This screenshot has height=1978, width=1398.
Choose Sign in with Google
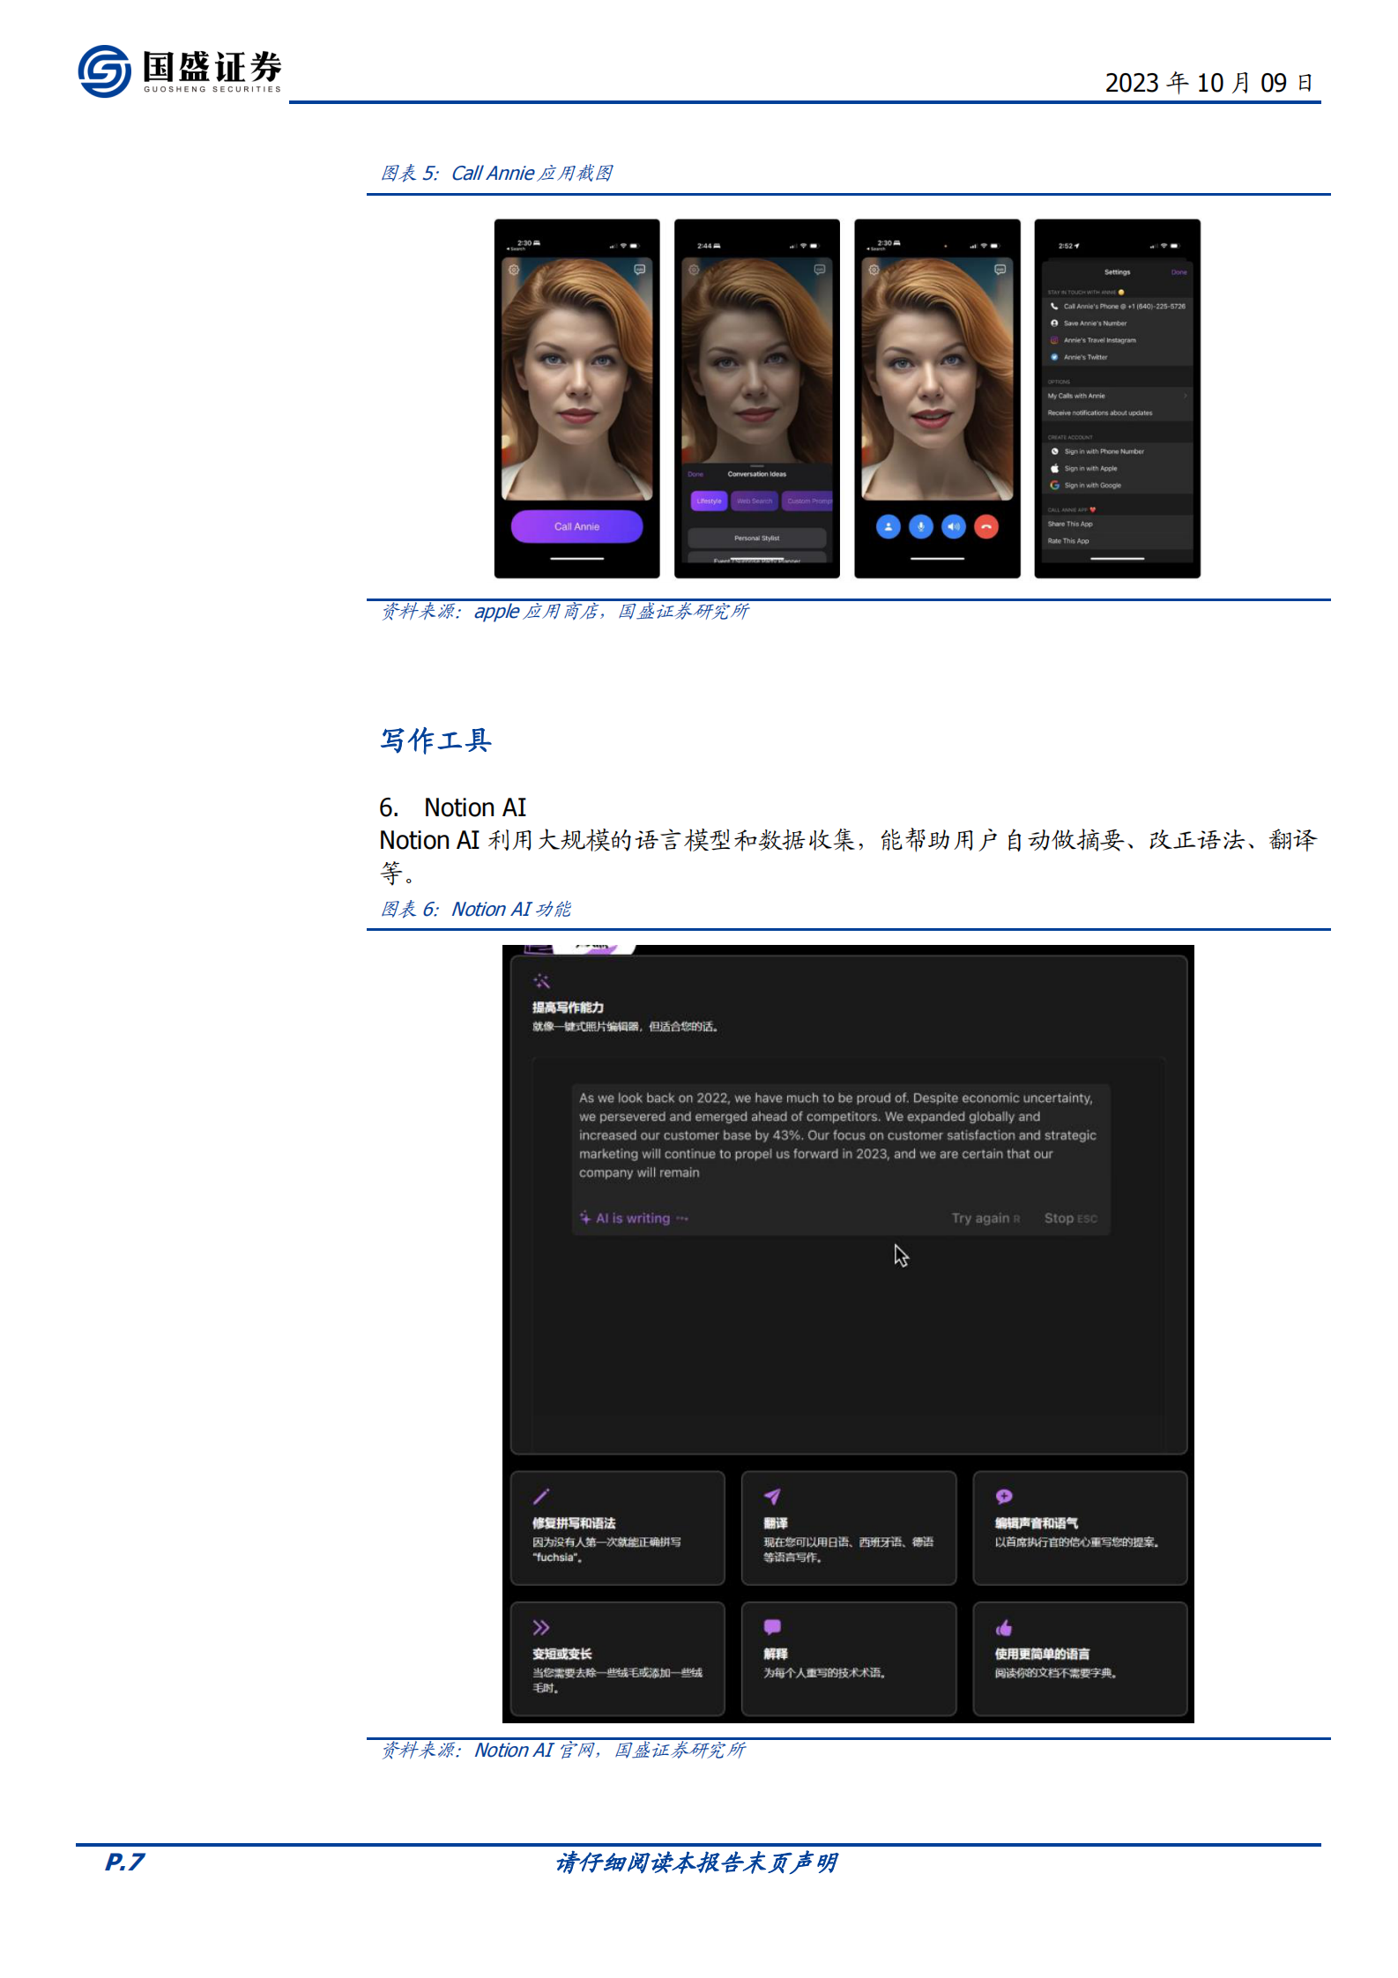click(1092, 486)
